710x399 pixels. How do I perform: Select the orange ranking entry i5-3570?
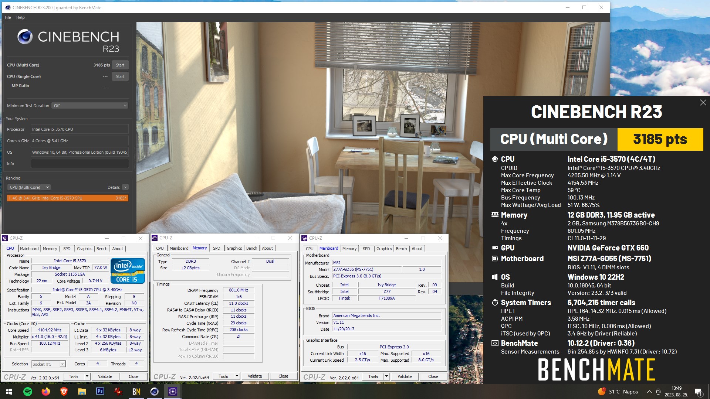(68, 198)
